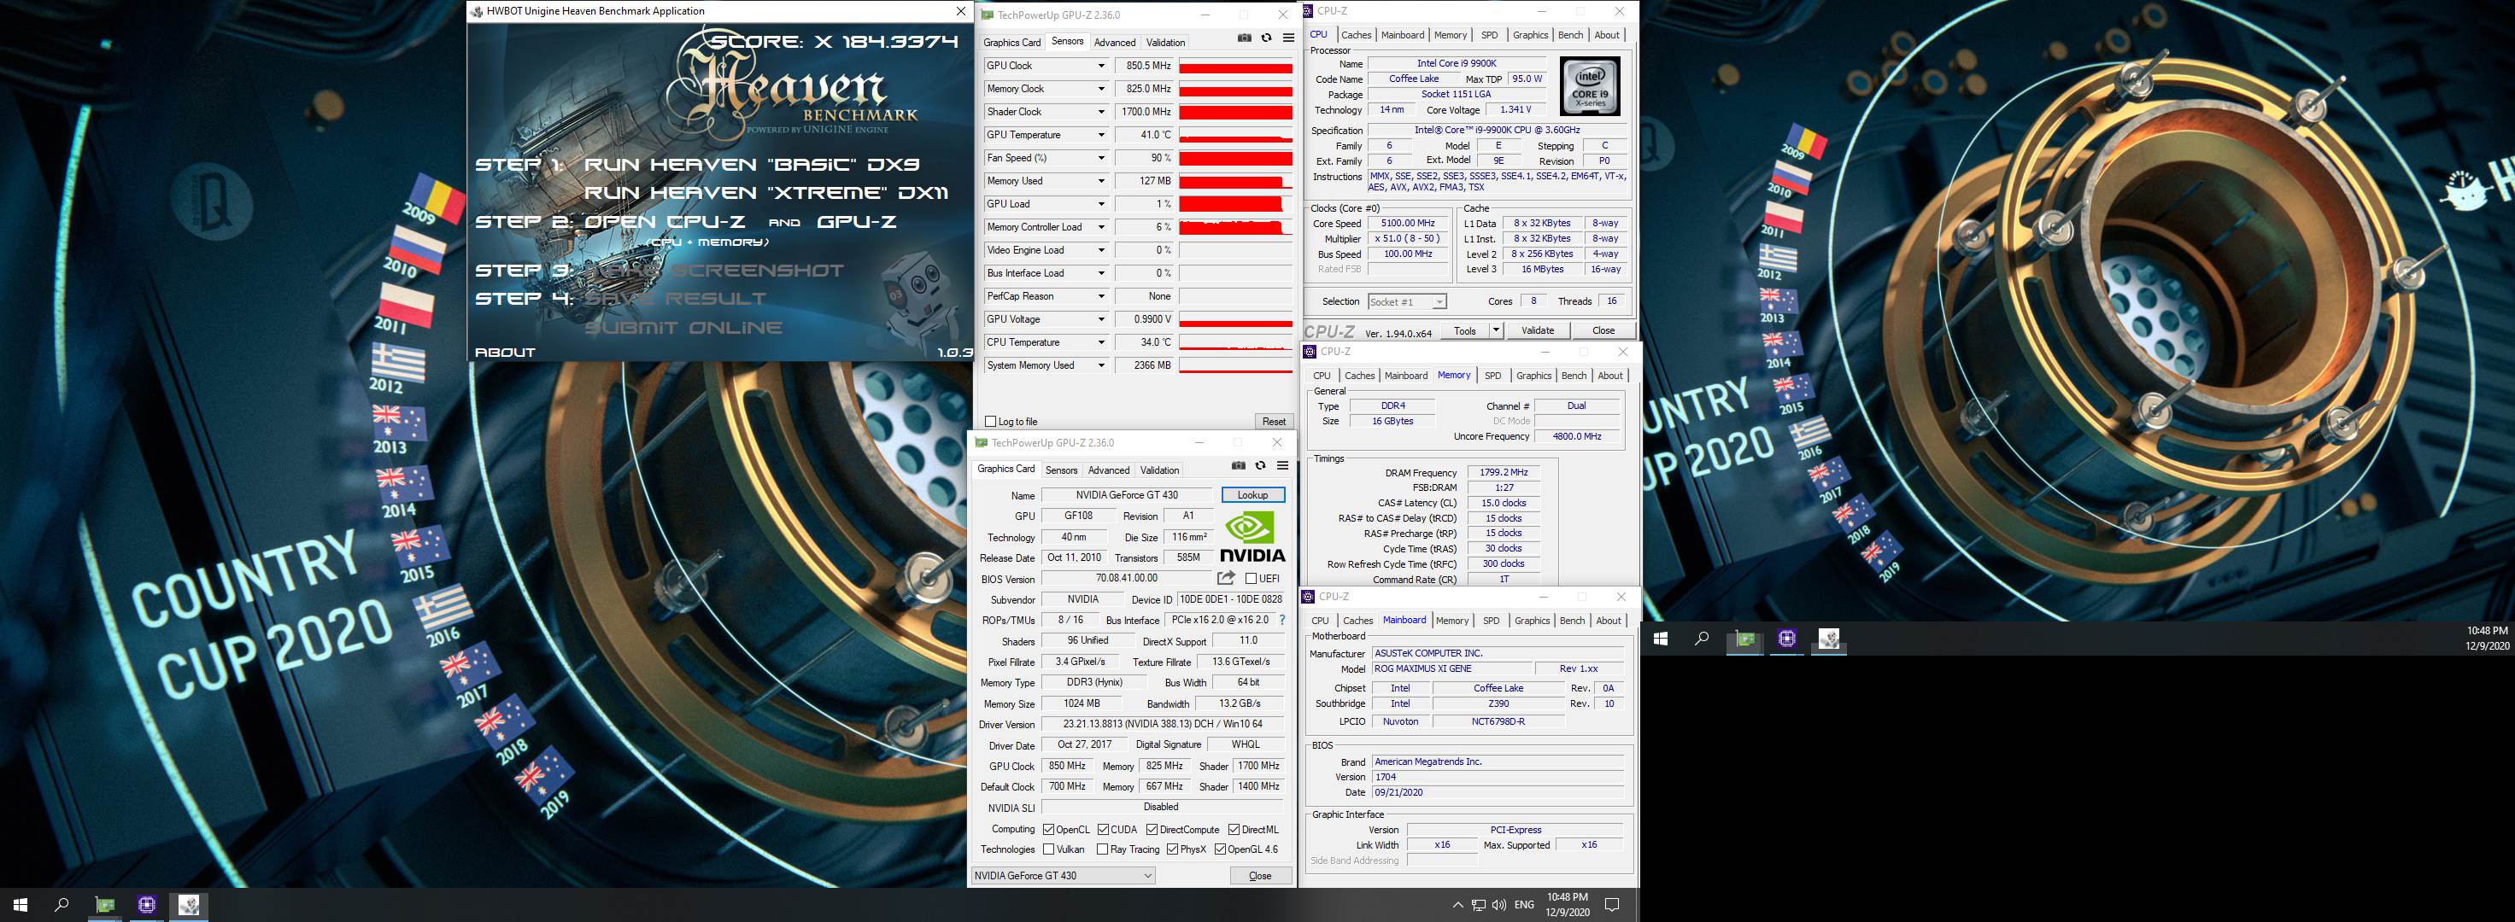Toggle the UEFI checkbox in GPU-Z
This screenshot has height=922, width=2515.
[1251, 579]
